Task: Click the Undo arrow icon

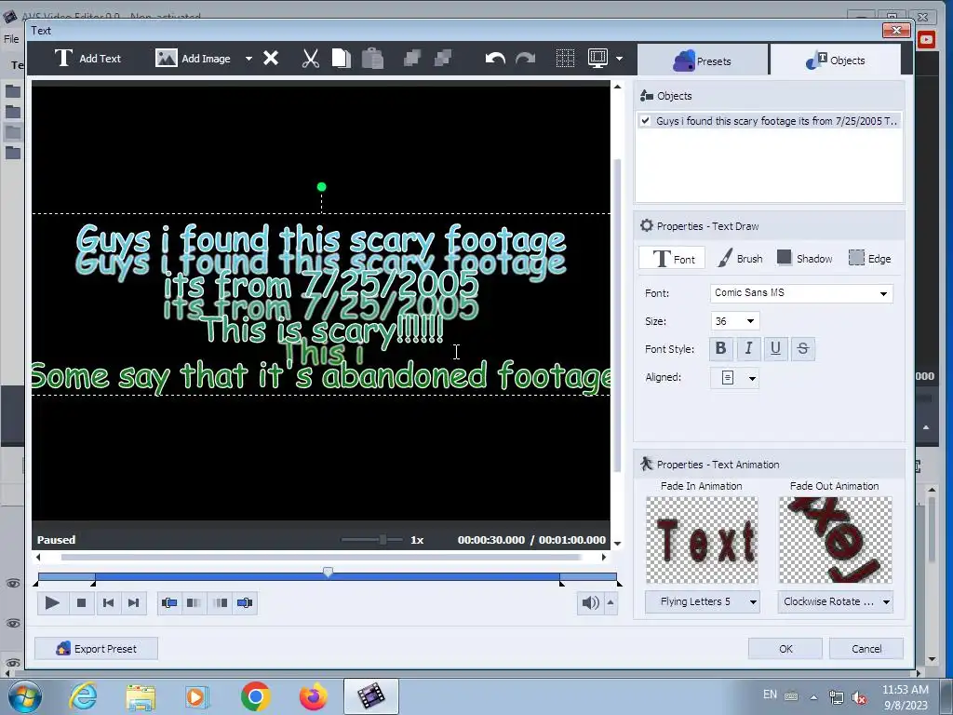Action: pyautogui.click(x=495, y=59)
